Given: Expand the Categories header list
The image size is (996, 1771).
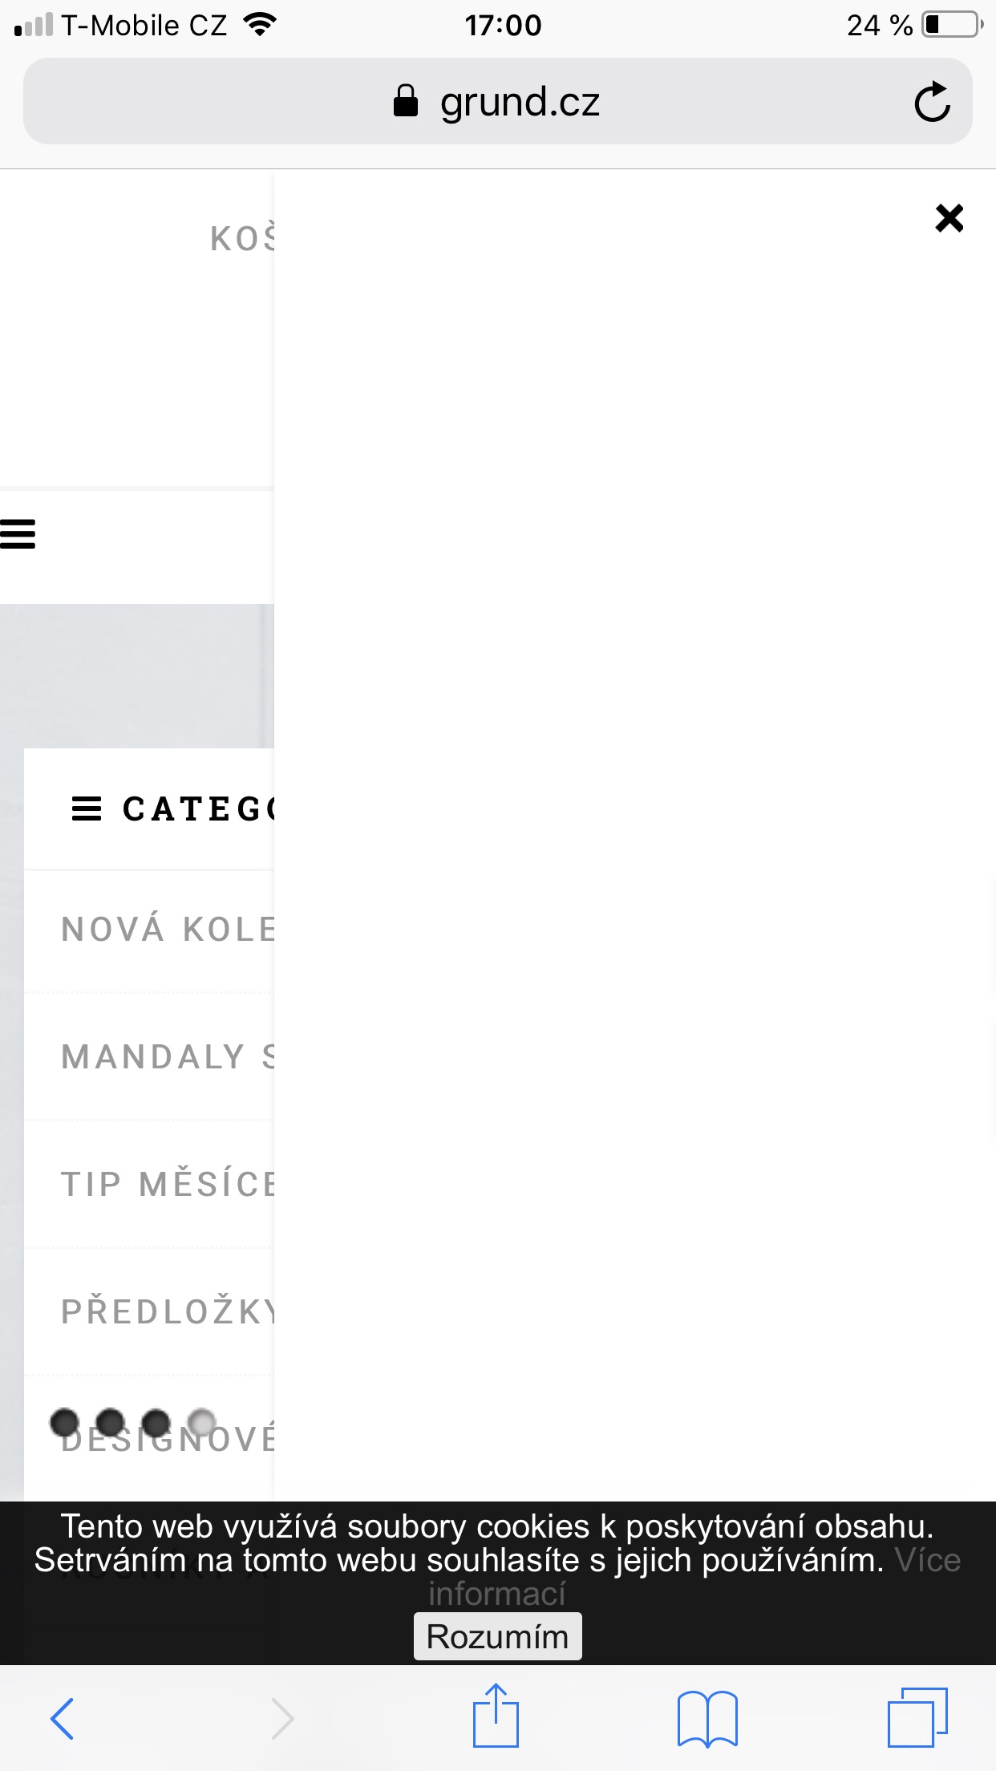Looking at the screenshot, I should coord(172,808).
